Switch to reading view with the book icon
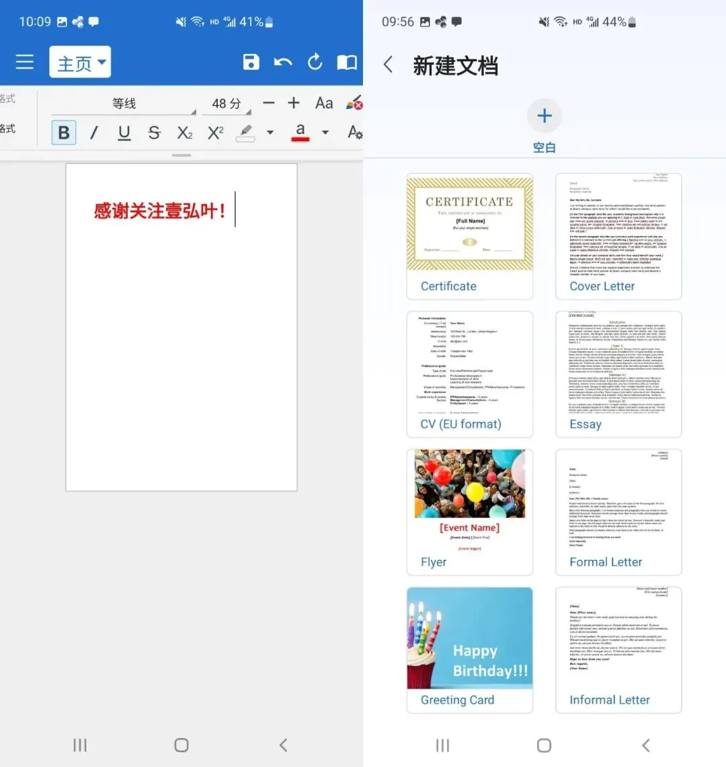 coord(347,62)
